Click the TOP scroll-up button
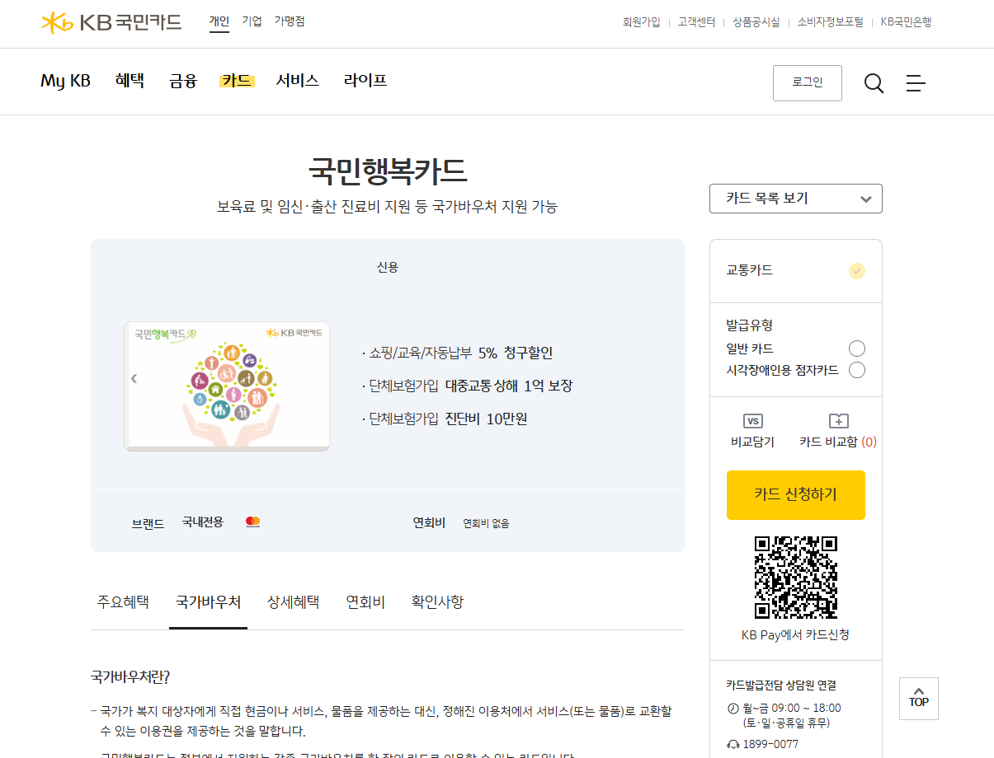The image size is (994, 758). click(x=919, y=699)
